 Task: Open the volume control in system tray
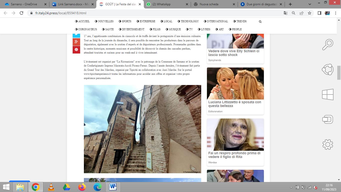coord(315,187)
